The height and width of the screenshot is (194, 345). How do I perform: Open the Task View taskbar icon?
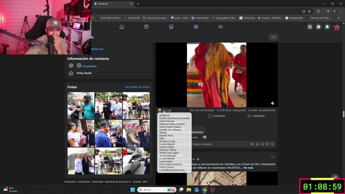[181, 190]
